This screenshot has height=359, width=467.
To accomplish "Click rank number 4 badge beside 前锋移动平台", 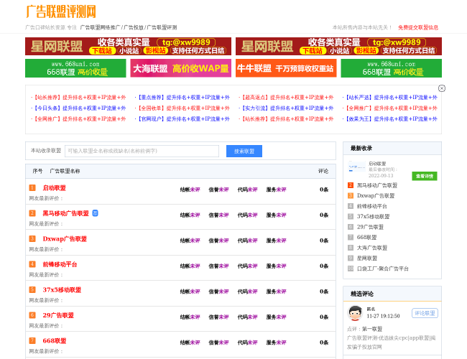I will pos(32,264).
